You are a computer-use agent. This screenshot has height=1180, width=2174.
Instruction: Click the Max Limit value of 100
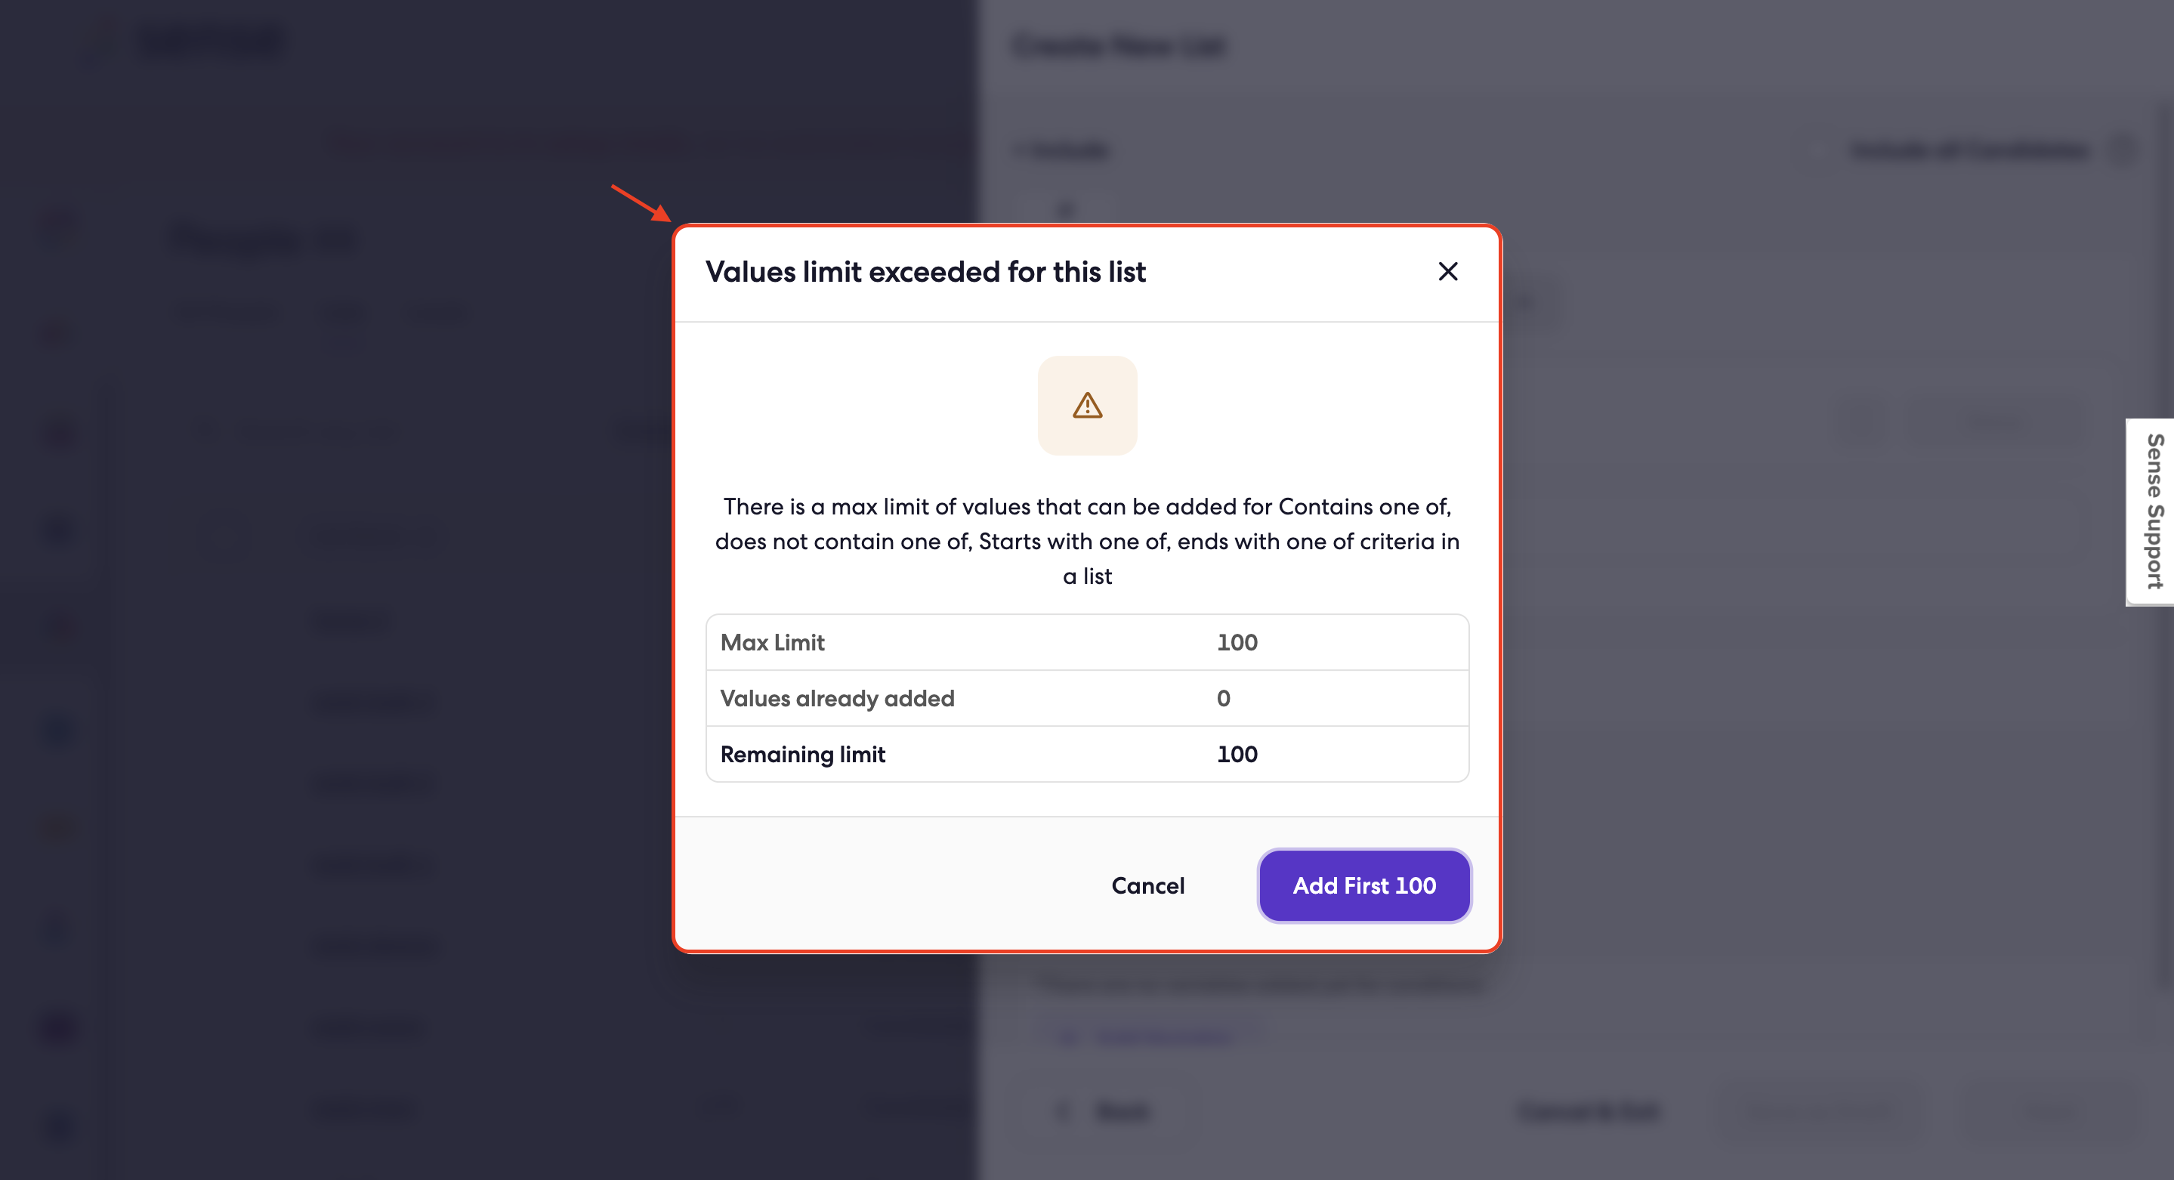1237,641
